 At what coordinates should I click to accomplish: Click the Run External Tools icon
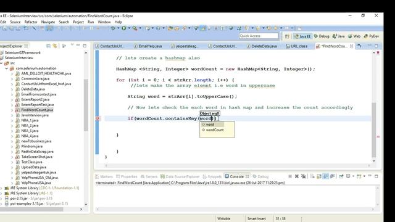click(135, 28)
